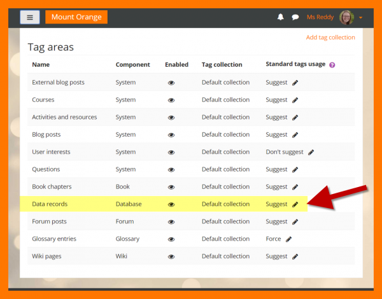The image size is (382, 299).
Task: Change tag collection for Questions
Action: [x=225, y=169]
